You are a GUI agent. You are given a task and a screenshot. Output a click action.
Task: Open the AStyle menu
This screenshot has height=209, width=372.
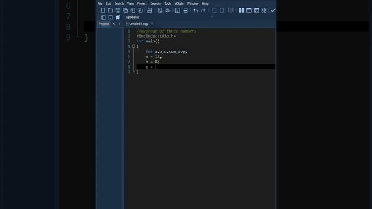(x=179, y=3)
